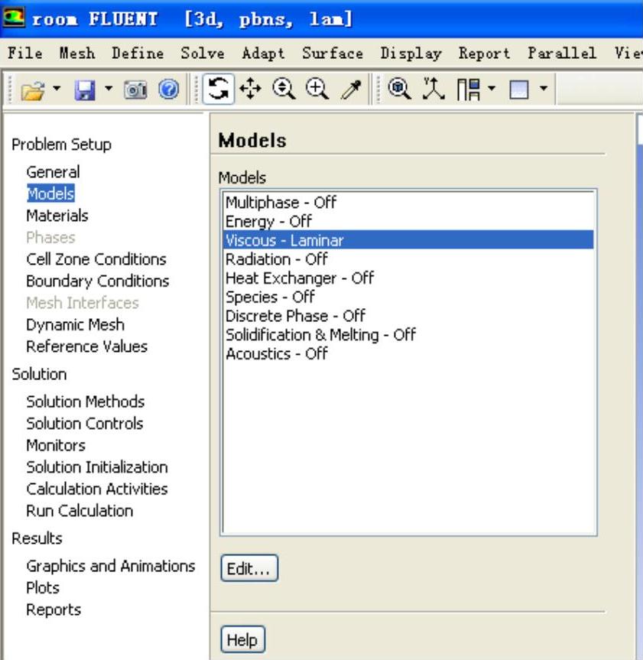This screenshot has width=643, height=660.
Task: Select General in navigation tree
Action: (x=53, y=172)
